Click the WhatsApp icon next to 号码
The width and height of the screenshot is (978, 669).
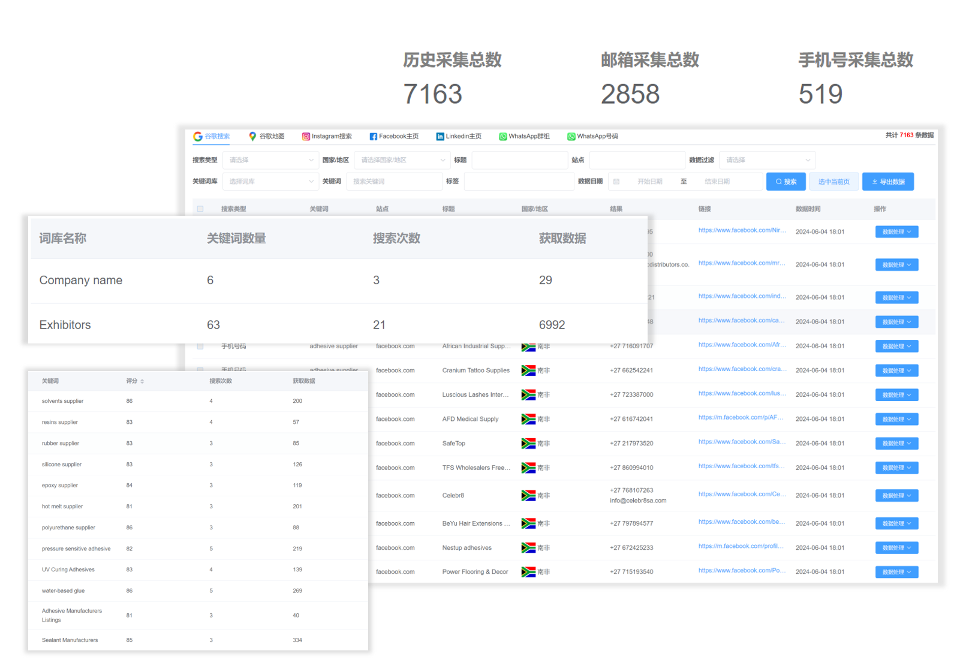coord(571,136)
